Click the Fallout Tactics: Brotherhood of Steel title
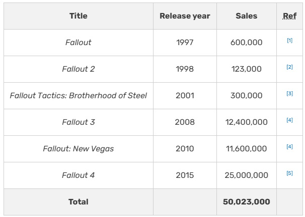The height and width of the screenshot is (217, 305). click(x=79, y=96)
